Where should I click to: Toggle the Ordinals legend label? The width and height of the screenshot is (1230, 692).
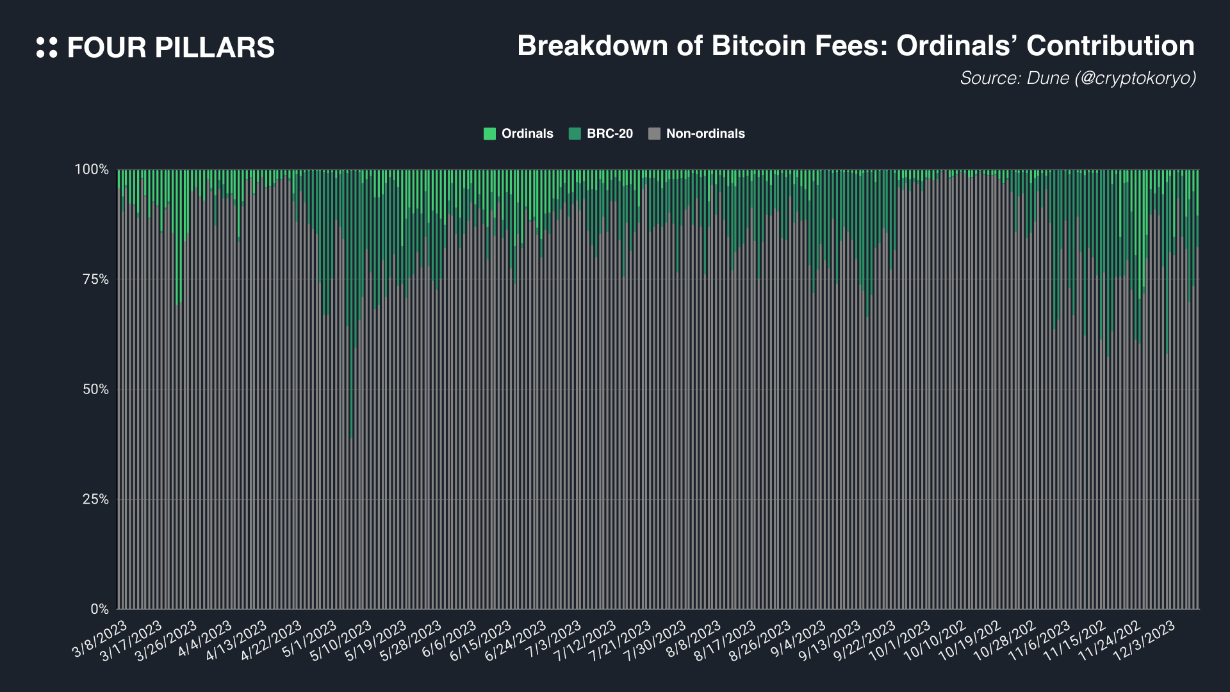tap(527, 134)
